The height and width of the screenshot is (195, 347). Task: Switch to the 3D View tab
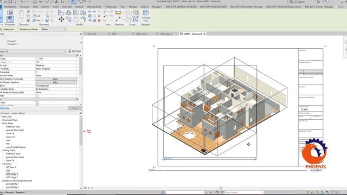coord(92,34)
